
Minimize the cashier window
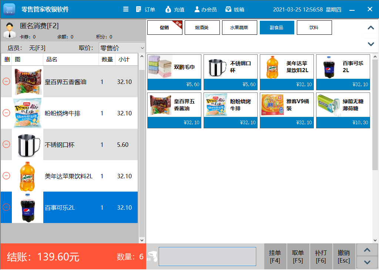[352, 10]
